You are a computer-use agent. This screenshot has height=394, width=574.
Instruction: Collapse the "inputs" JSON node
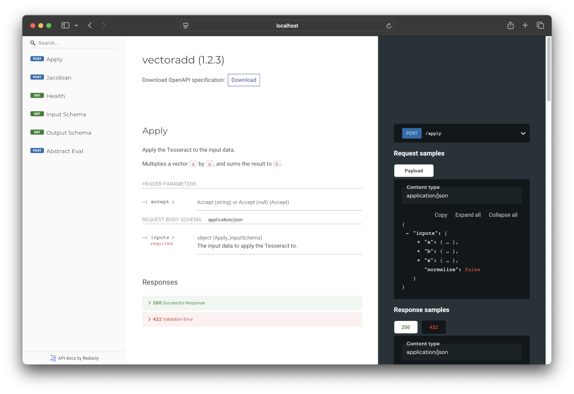[407, 234]
